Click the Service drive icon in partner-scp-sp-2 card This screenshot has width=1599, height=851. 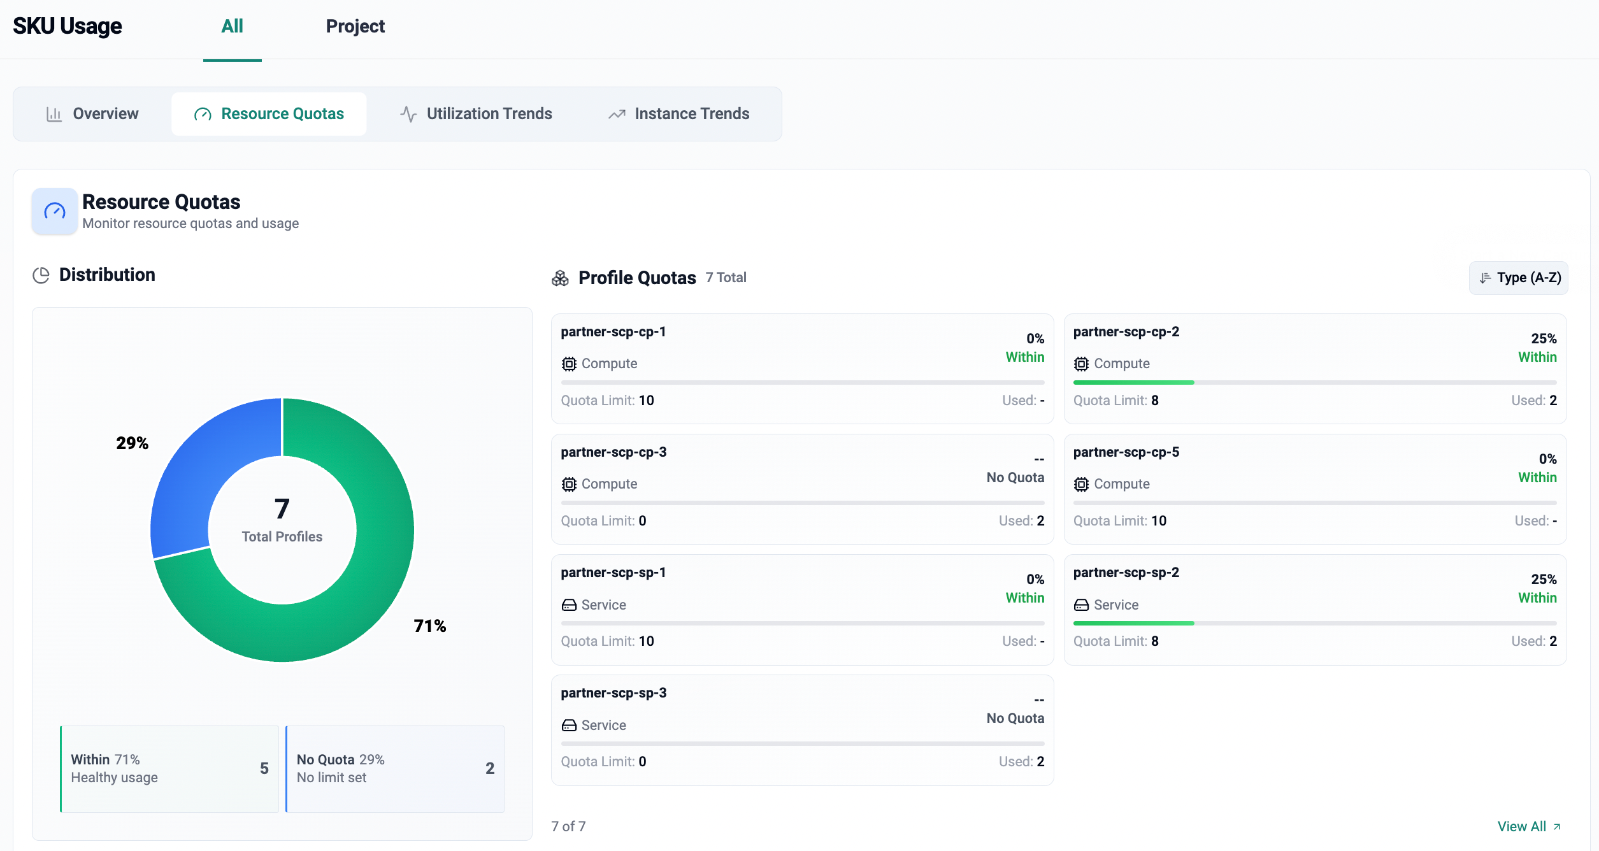pyautogui.click(x=1081, y=604)
